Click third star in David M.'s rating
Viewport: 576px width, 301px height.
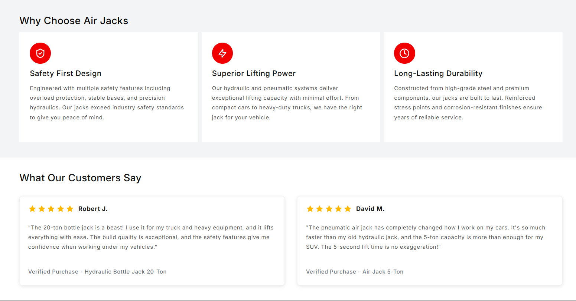329,209
